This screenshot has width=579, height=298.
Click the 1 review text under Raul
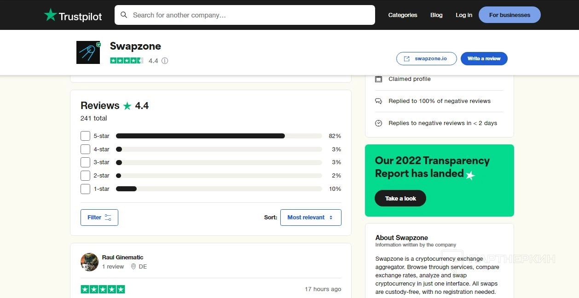[x=113, y=267]
